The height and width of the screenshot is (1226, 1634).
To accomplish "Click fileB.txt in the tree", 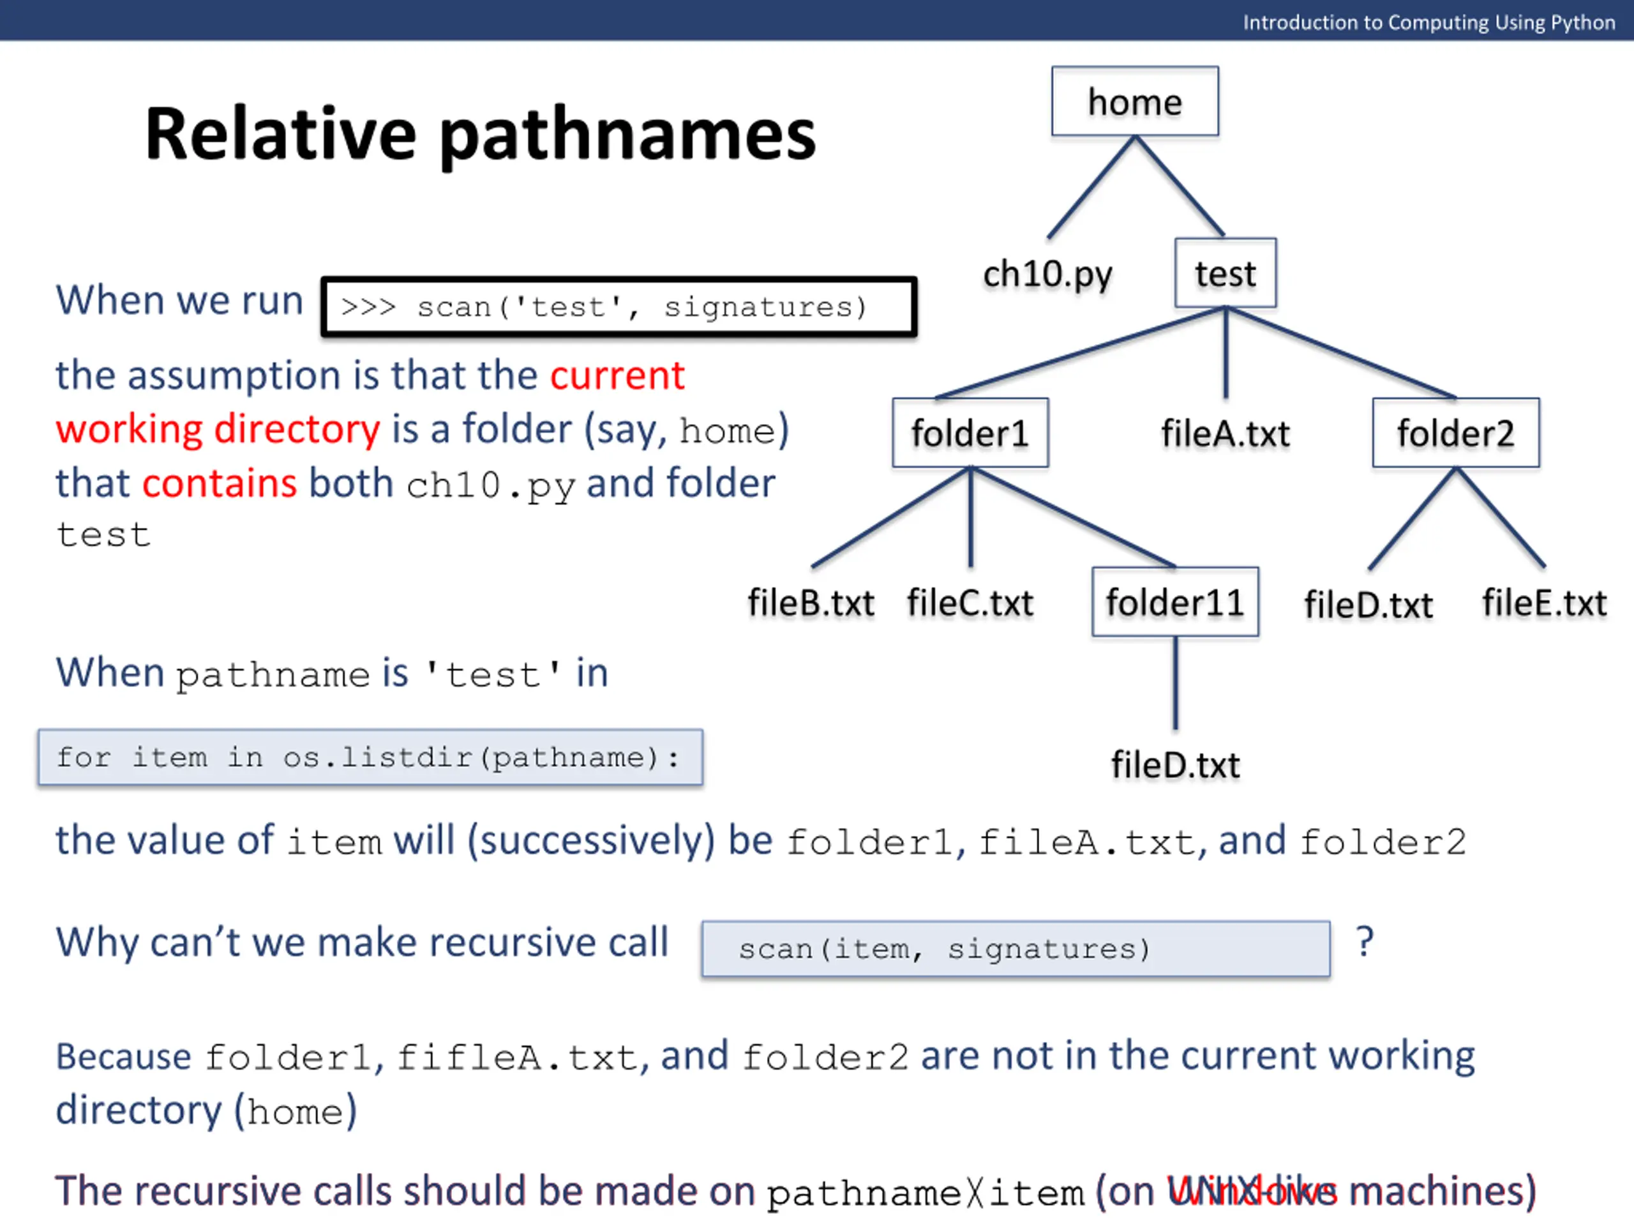I will point(811,603).
